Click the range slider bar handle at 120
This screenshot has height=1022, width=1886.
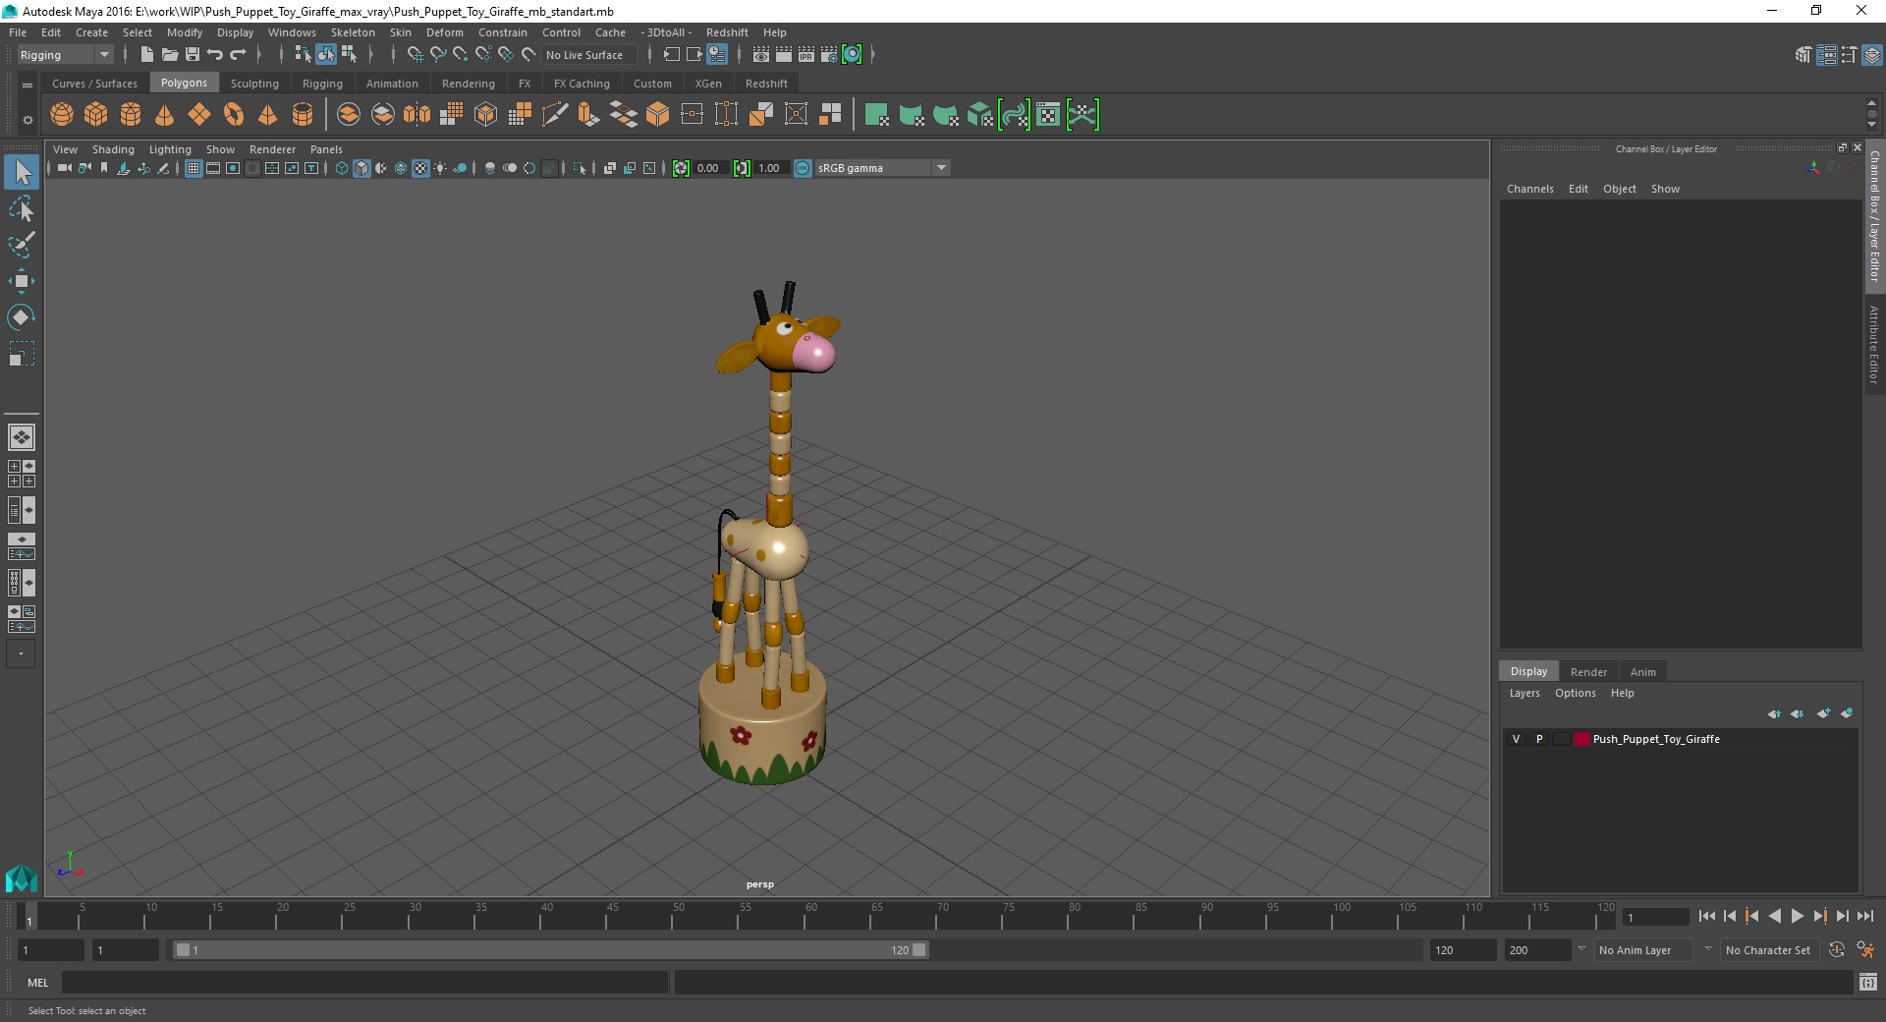tap(919, 950)
